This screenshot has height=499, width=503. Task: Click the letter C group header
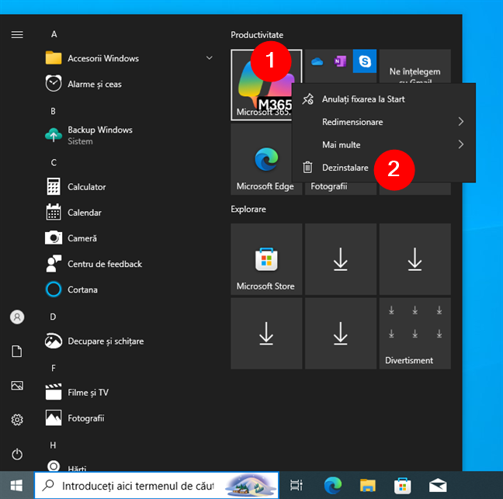[x=54, y=163]
